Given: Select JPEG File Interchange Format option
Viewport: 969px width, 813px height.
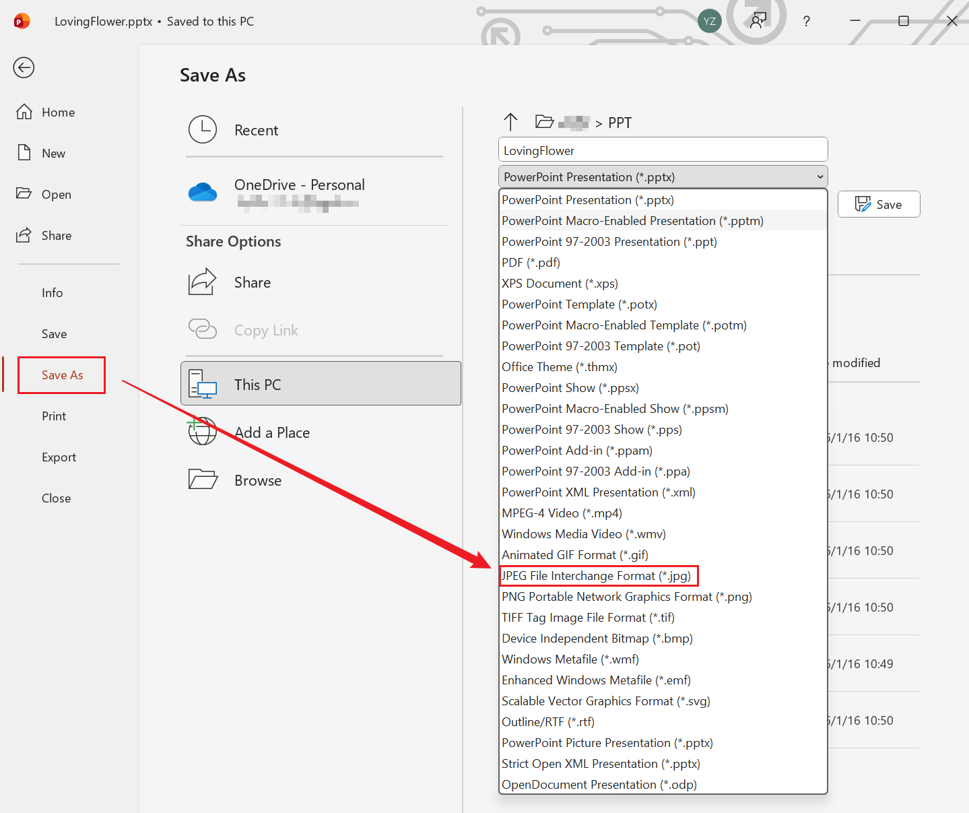Looking at the screenshot, I should click(597, 576).
